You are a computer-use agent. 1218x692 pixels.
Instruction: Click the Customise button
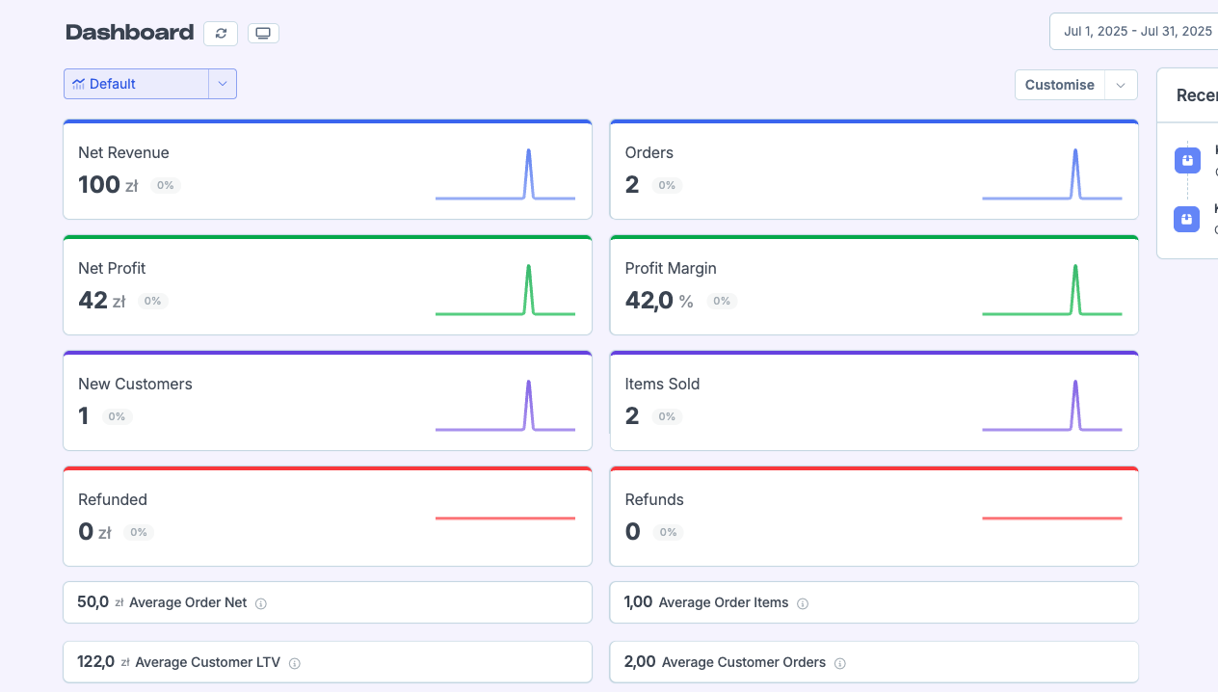click(1060, 85)
